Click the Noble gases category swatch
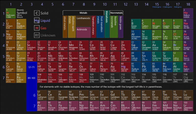 pos(121,27)
